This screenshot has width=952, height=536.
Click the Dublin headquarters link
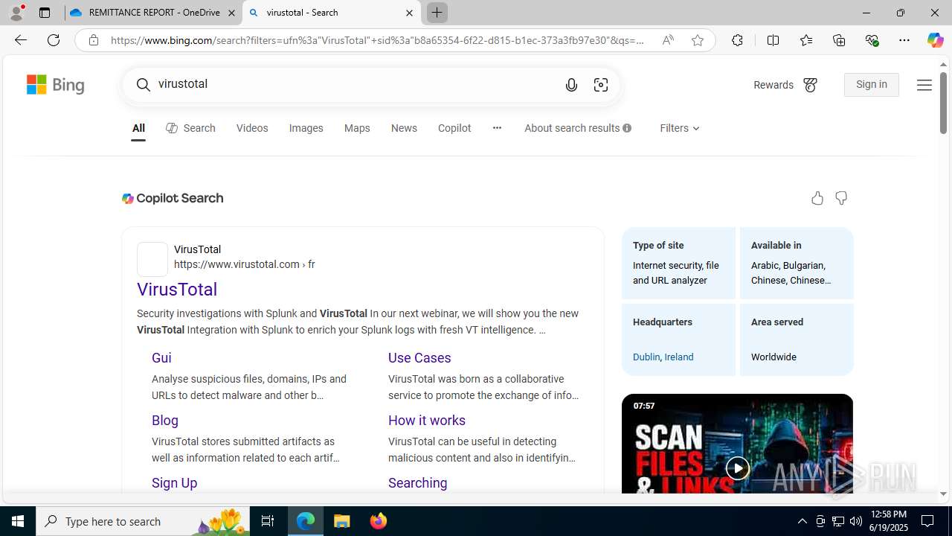(646, 357)
